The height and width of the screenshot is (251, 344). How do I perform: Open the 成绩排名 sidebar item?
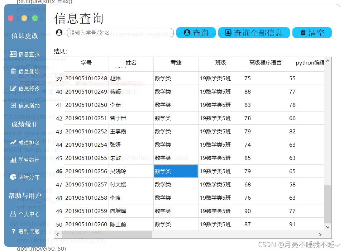point(25,143)
